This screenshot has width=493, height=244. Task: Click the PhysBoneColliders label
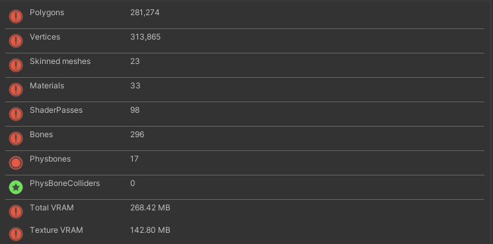[x=65, y=183]
